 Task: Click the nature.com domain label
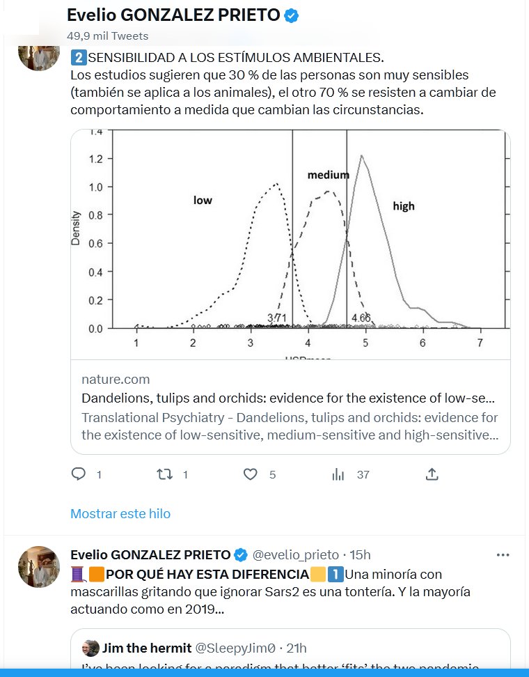(x=116, y=380)
